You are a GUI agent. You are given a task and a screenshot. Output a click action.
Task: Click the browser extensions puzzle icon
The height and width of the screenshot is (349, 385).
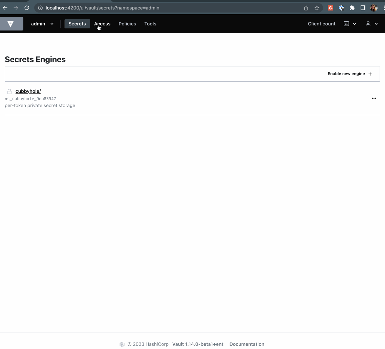352,8
